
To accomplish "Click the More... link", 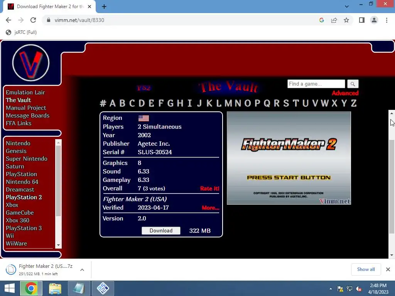I will click(211, 208).
